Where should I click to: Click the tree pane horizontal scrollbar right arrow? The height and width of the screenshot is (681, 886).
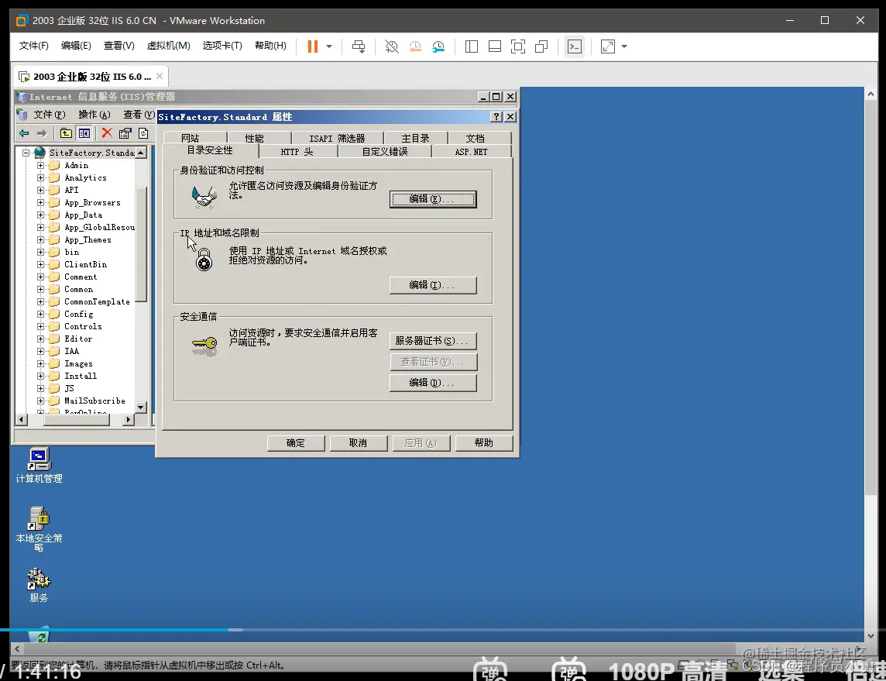(x=129, y=419)
